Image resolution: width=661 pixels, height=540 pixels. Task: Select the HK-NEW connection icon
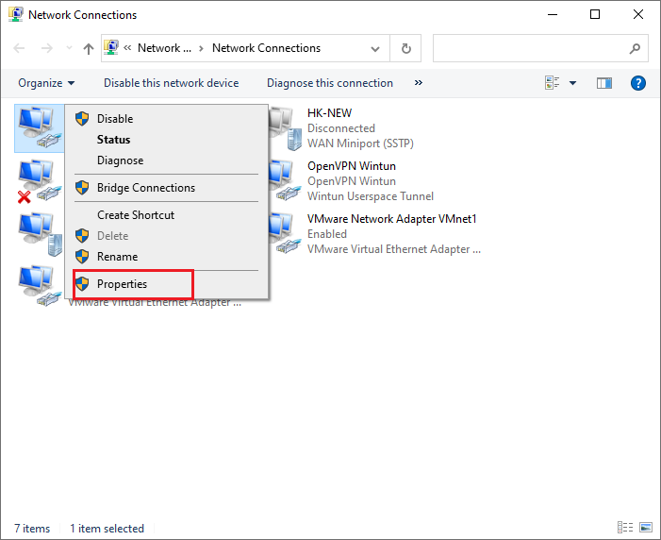click(286, 128)
